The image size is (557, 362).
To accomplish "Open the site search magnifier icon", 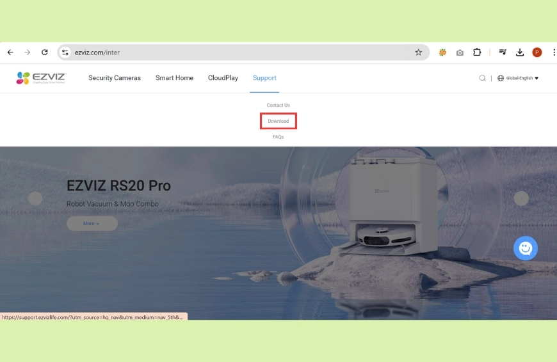I will coord(482,78).
